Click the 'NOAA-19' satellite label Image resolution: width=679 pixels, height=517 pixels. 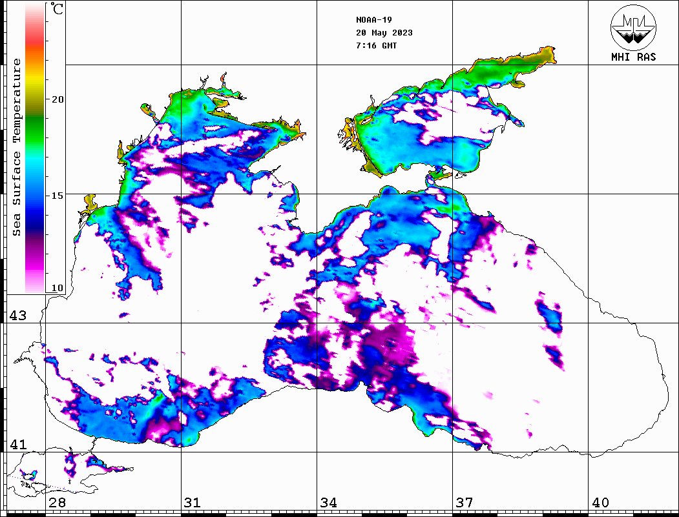tap(374, 20)
